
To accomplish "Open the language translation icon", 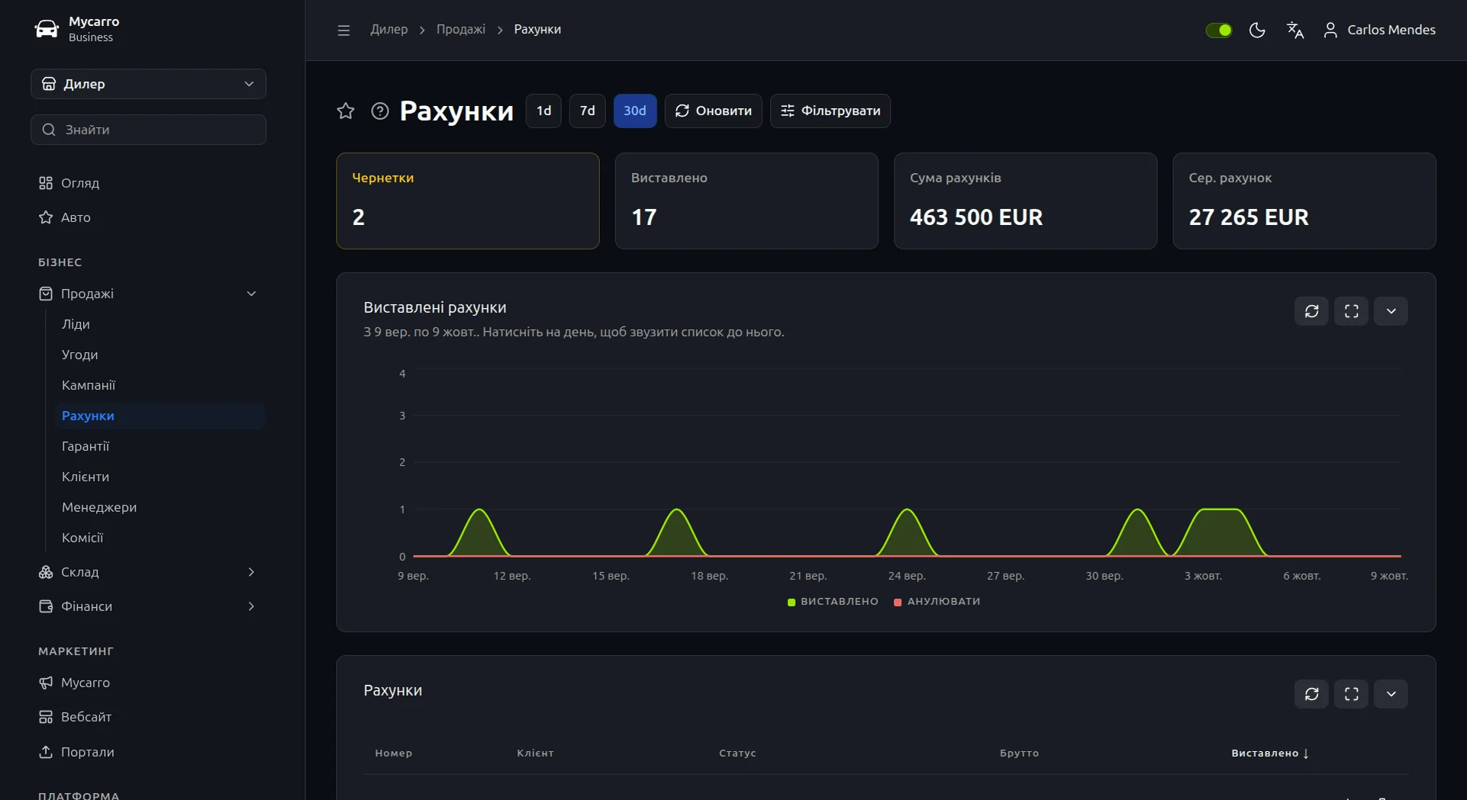I will tap(1295, 30).
